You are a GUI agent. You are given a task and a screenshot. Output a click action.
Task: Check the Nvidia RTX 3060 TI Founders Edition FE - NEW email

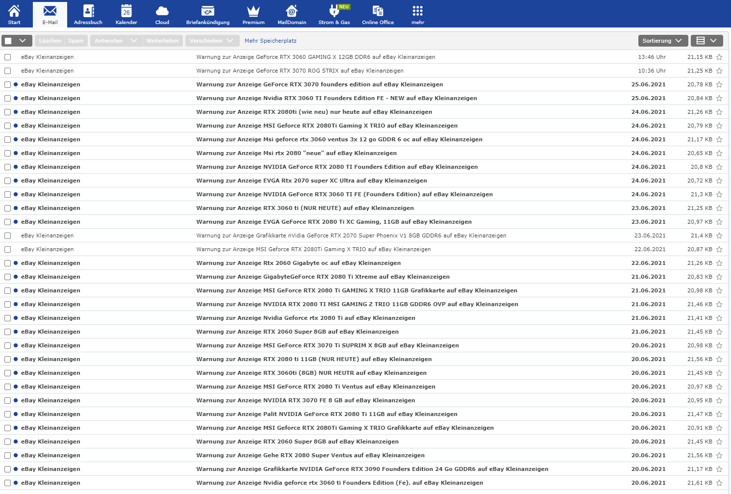pyautogui.click(x=7, y=98)
